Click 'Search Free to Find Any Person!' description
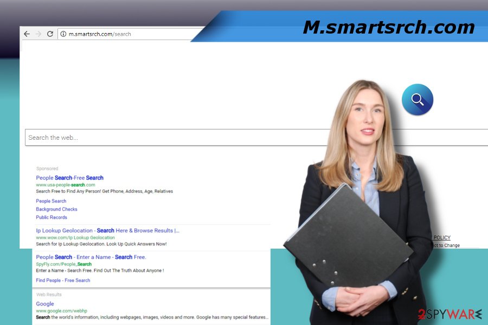This screenshot has width=488, height=325. [104, 191]
